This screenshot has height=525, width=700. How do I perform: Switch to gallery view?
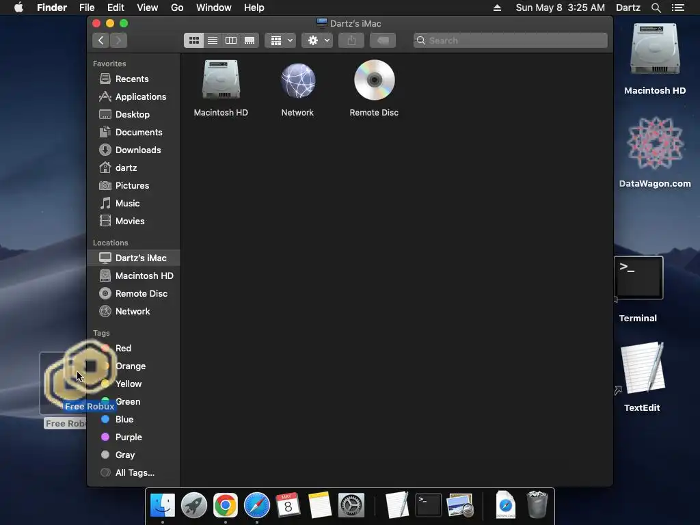(250, 40)
